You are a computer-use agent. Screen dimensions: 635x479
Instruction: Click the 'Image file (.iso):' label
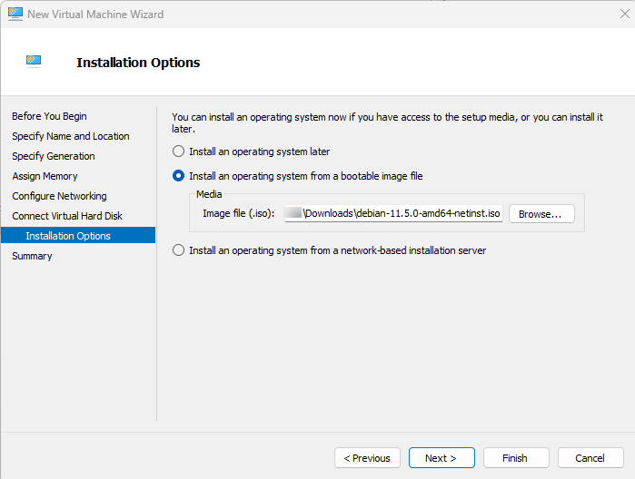[239, 213]
